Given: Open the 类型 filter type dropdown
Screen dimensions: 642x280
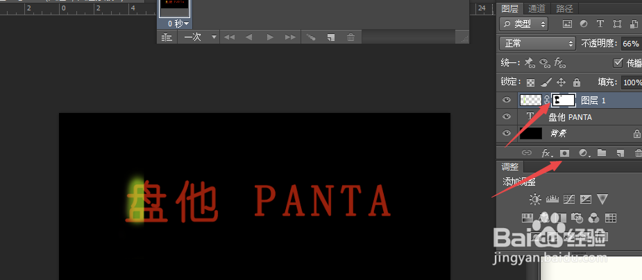Looking at the screenshot, I should (524, 24).
